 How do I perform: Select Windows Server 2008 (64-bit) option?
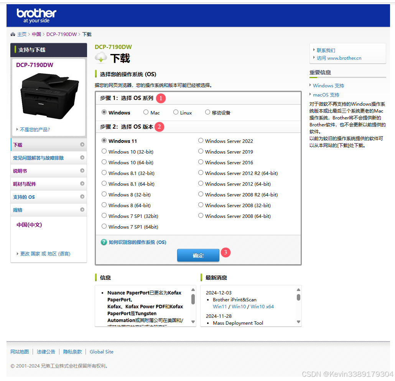pyautogui.click(x=201, y=216)
